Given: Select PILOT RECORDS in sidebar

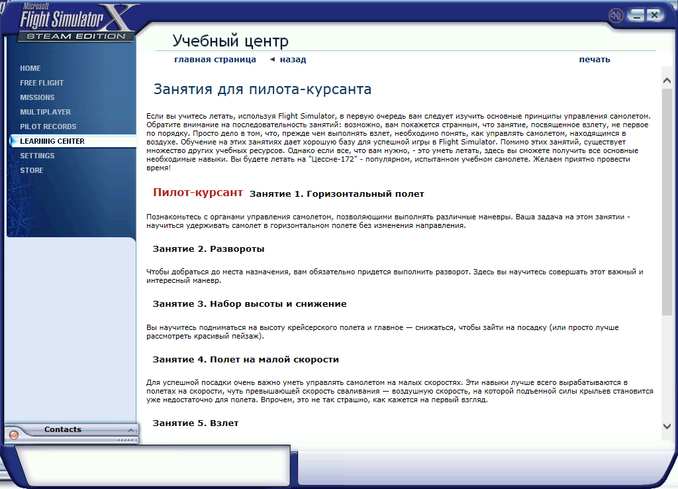Looking at the screenshot, I should [48, 127].
